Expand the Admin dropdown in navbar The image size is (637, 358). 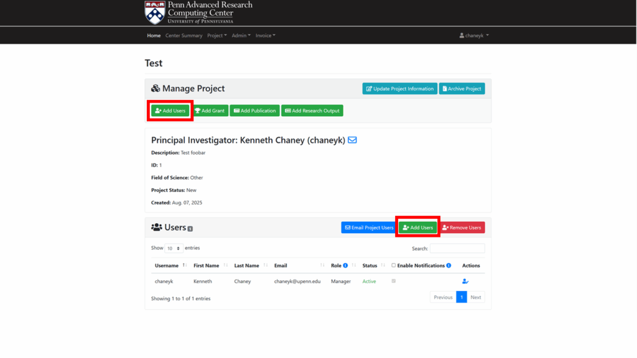(241, 35)
